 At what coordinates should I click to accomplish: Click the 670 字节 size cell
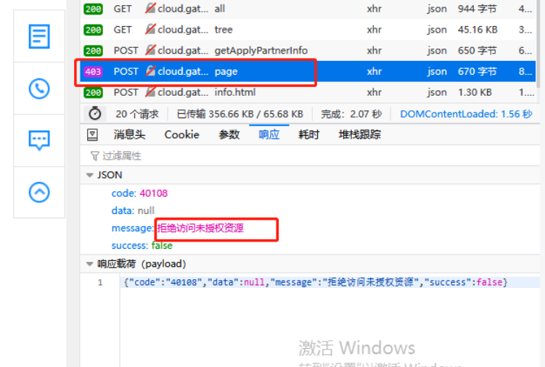tap(478, 71)
